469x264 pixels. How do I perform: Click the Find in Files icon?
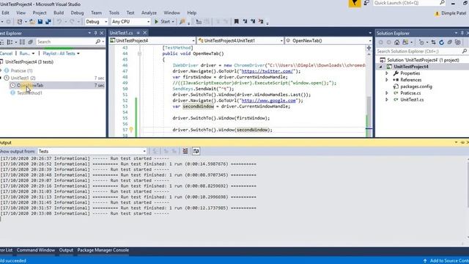point(182,21)
